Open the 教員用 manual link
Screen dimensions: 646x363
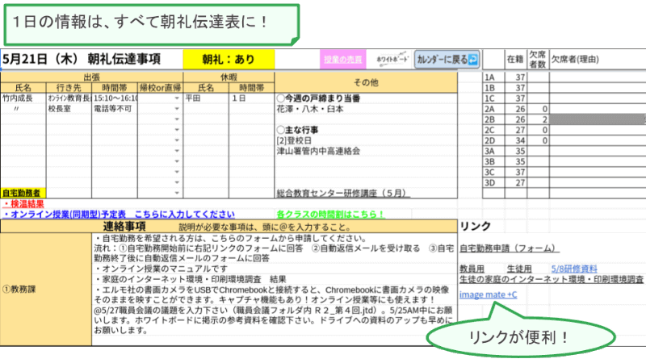point(472,269)
